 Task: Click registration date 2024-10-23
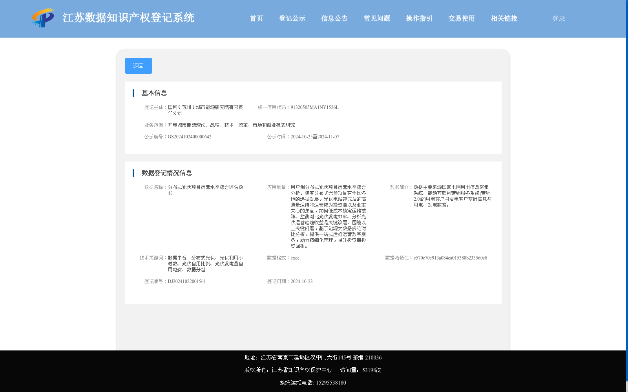pos(301,281)
